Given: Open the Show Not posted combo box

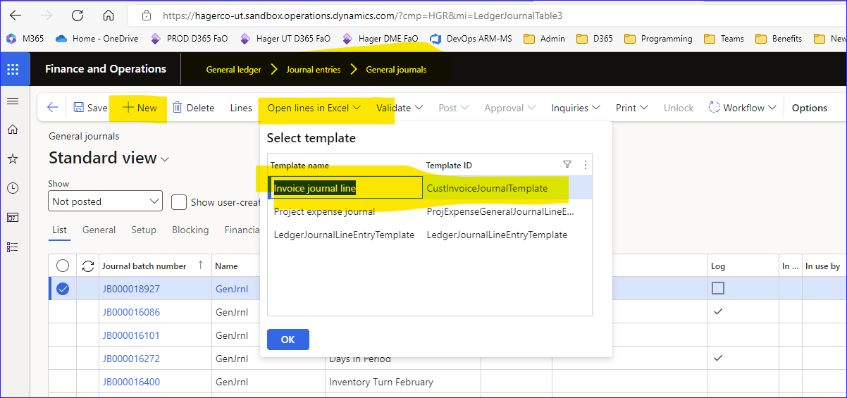Looking at the screenshot, I should [106, 201].
